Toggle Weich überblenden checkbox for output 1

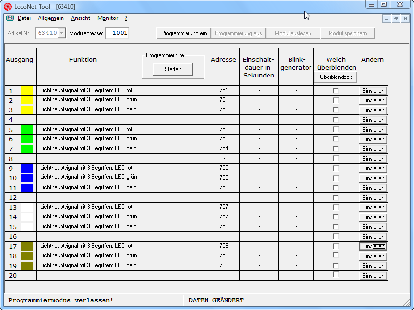[x=336, y=91]
